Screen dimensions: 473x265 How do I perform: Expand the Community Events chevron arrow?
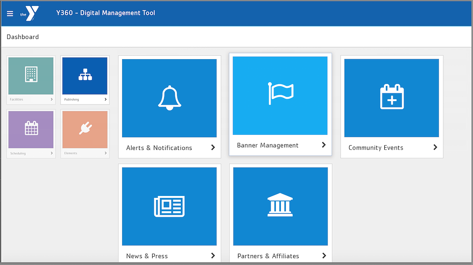coord(435,147)
